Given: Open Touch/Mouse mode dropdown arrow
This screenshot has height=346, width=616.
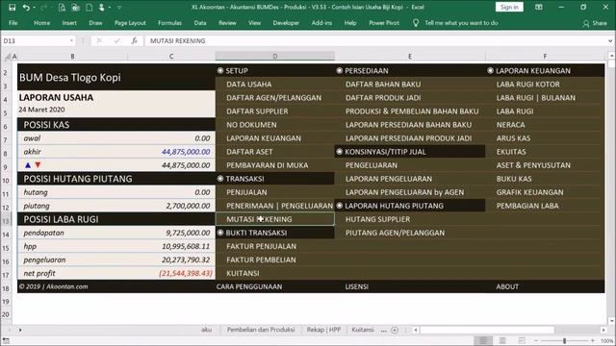Looking at the screenshot, I should click(x=110, y=8).
